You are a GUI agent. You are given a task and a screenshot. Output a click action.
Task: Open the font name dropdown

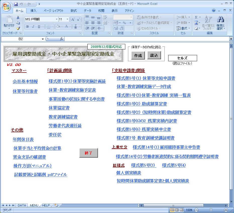point(56,19)
